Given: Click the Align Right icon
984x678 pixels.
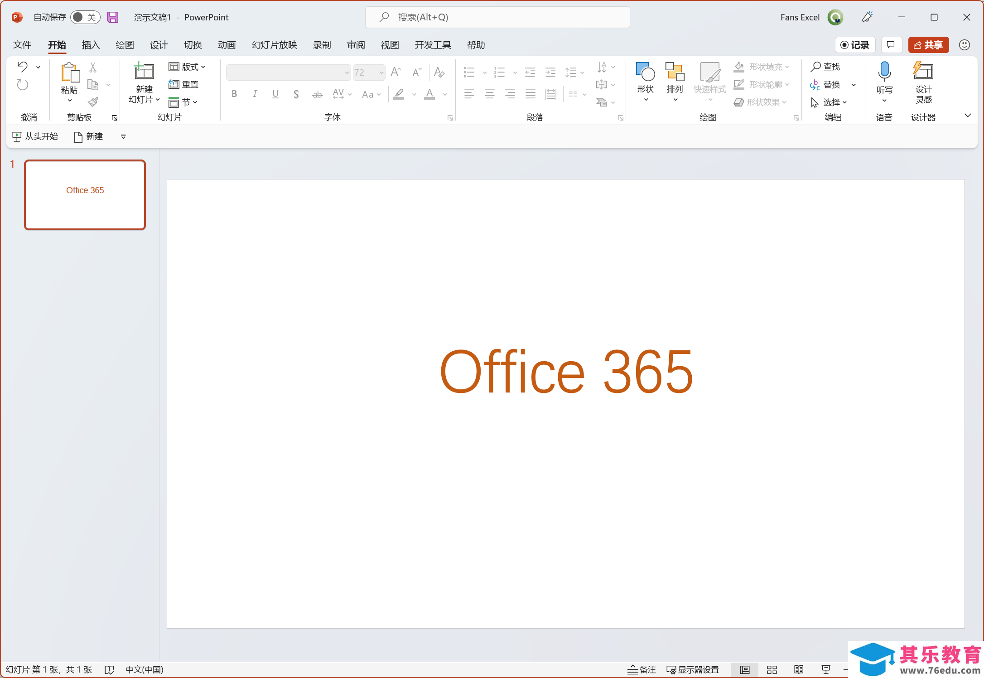Looking at the screenshot, I should [x=510, y=94].
